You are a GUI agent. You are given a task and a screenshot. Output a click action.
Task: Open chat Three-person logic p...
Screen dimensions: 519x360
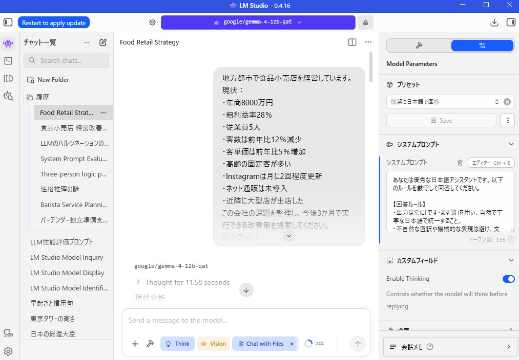click(73, 174)
